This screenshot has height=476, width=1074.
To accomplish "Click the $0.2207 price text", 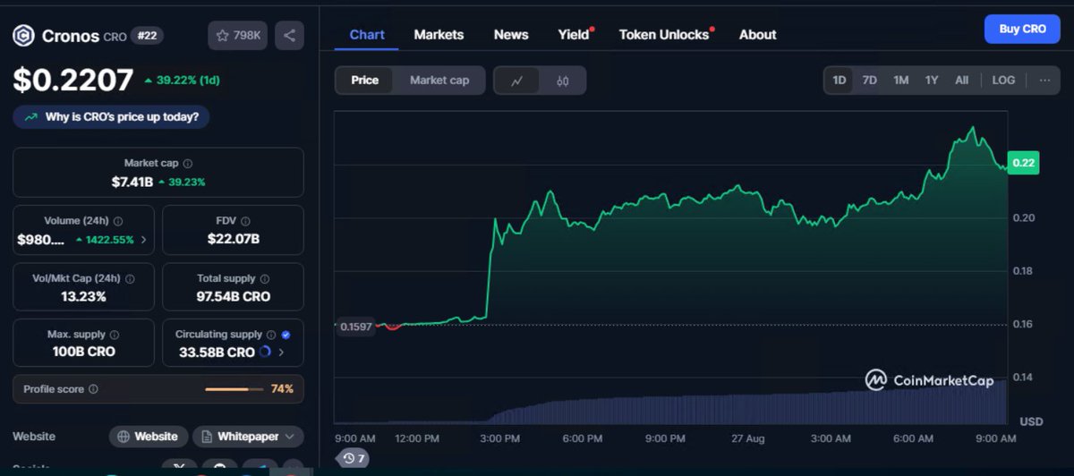I will click(x=73, y=81).
